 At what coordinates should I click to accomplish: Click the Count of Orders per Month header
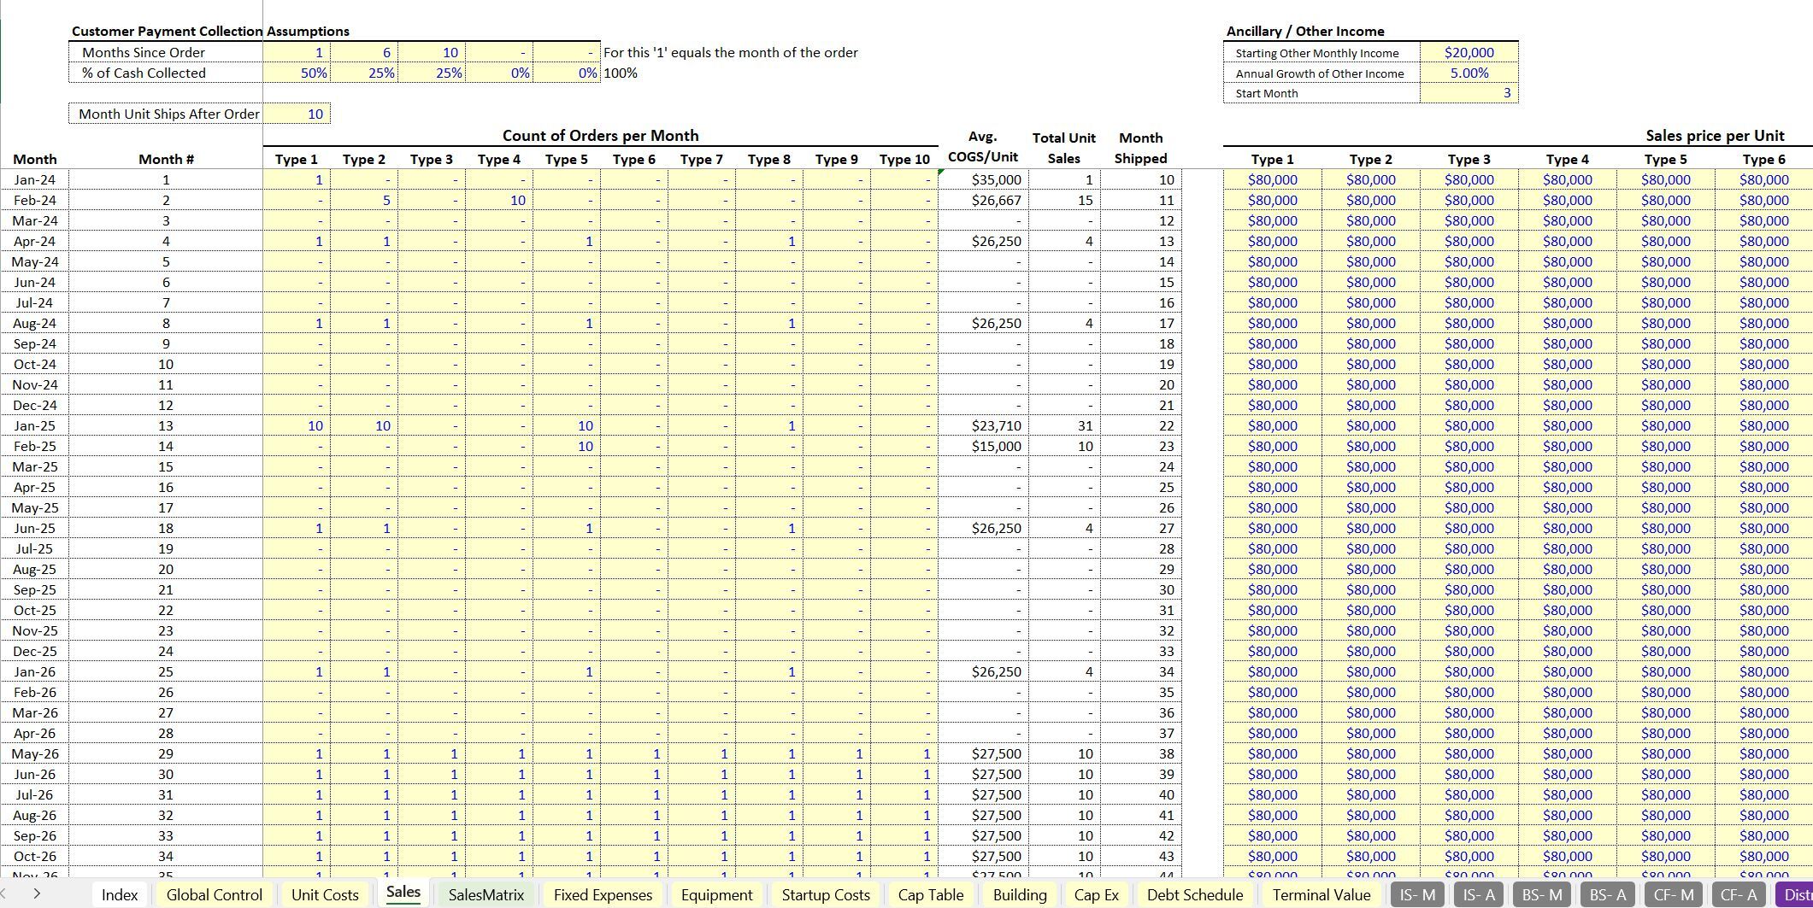pos(600,135)
